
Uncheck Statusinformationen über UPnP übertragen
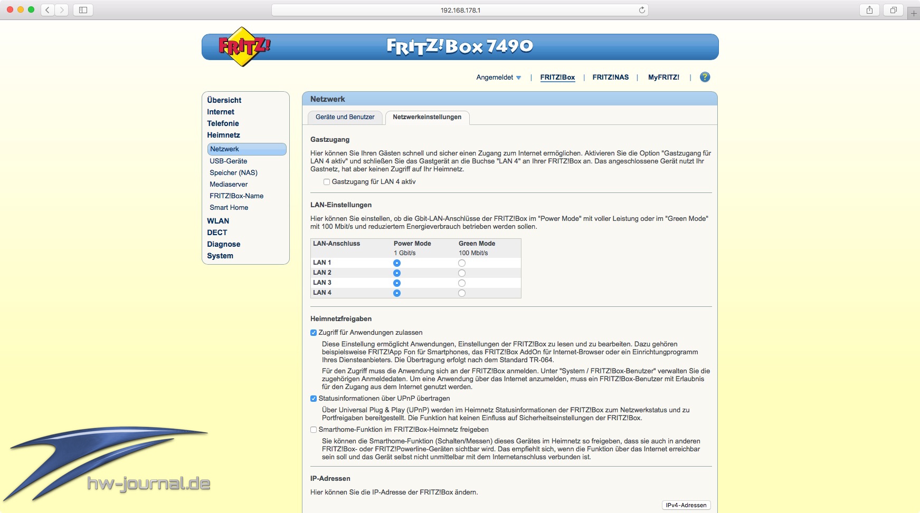point(314,399)
